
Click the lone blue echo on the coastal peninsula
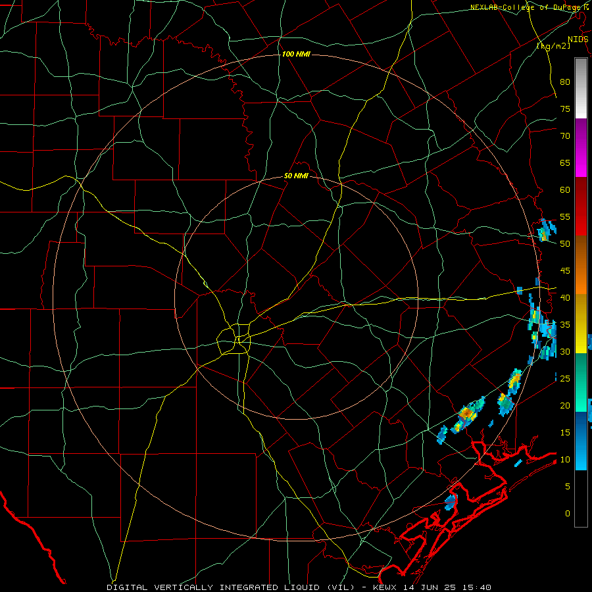pos(451,501)
